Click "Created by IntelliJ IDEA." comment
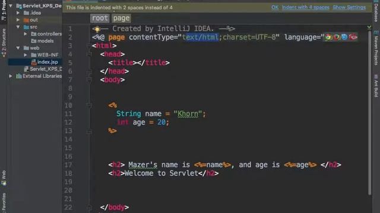The width and height of the screenshot is (380, 213). 163,29
